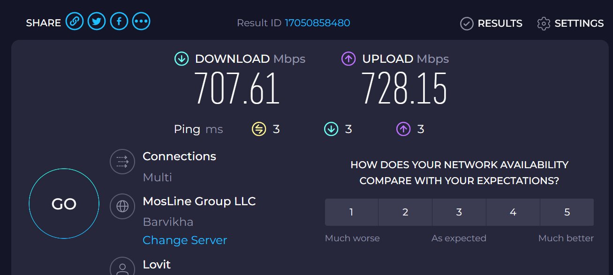Click the upload arrow icon beside UPLOAD
This screenshot has width=613, height=275.
(348, 59)
